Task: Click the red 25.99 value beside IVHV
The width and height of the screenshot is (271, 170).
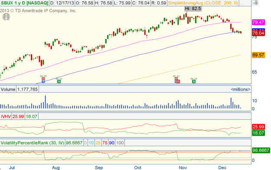Action: point(18,116)
